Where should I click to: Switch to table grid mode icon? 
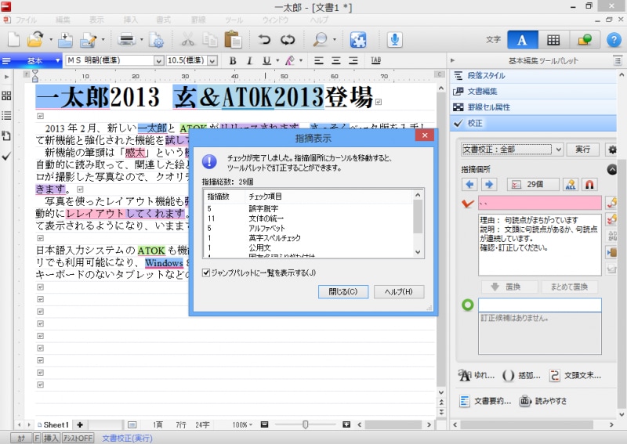553,40
